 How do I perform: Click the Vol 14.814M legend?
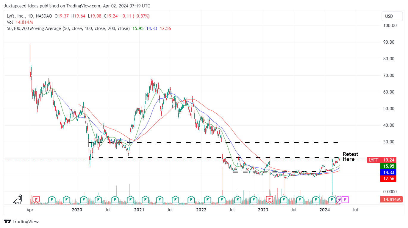20,22
